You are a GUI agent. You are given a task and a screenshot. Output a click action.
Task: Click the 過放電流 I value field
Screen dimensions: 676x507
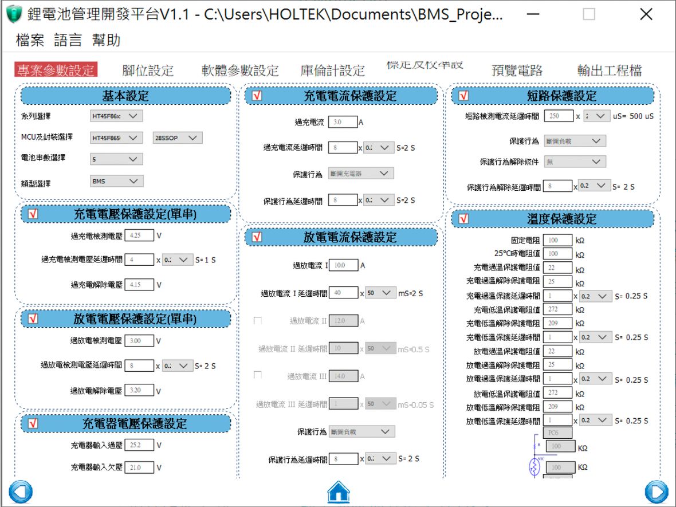pyautogui.click(x=344, y=265)
